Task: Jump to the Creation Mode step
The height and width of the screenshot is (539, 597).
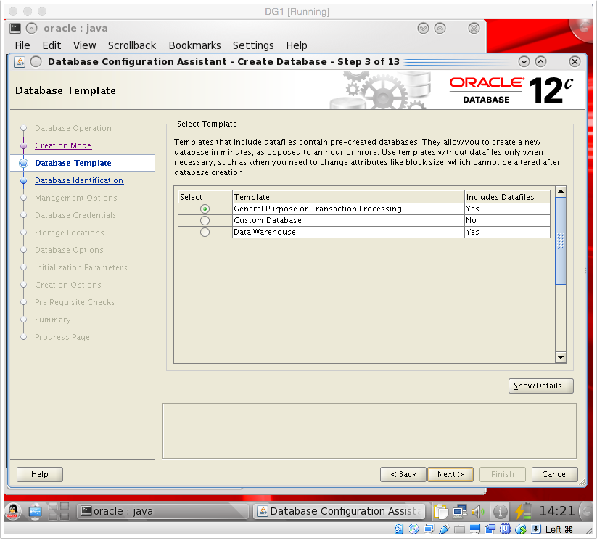Action: click(x=63, y=145)
